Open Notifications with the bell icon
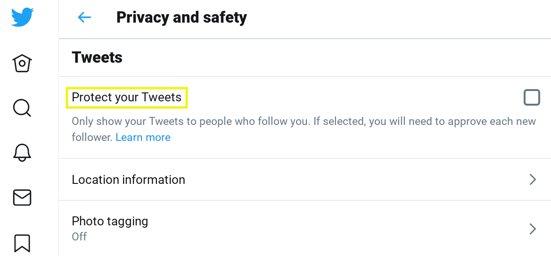 [22, 152]
